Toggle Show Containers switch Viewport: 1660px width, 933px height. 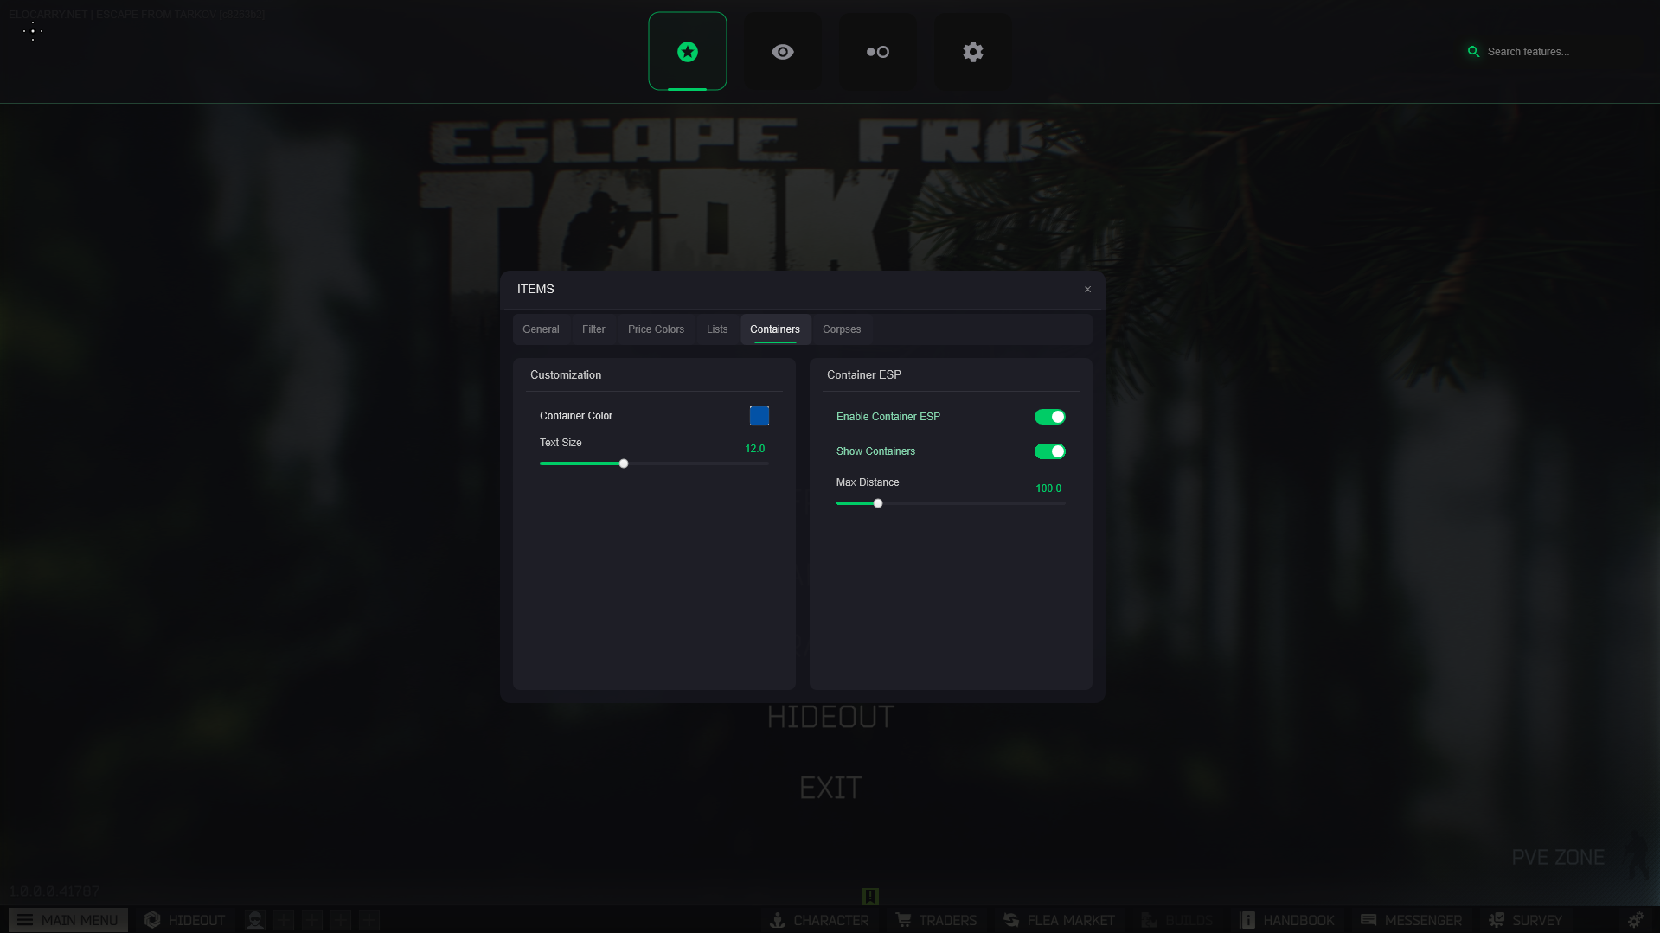pyautogui.click(x=1049, y=451)
